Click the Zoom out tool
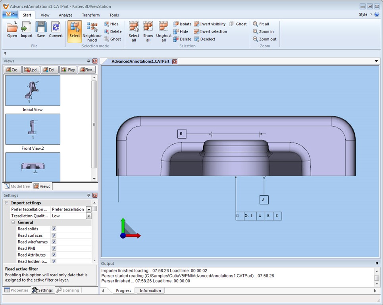Viewport: 383px width, 305px height. tap(265, 39)
